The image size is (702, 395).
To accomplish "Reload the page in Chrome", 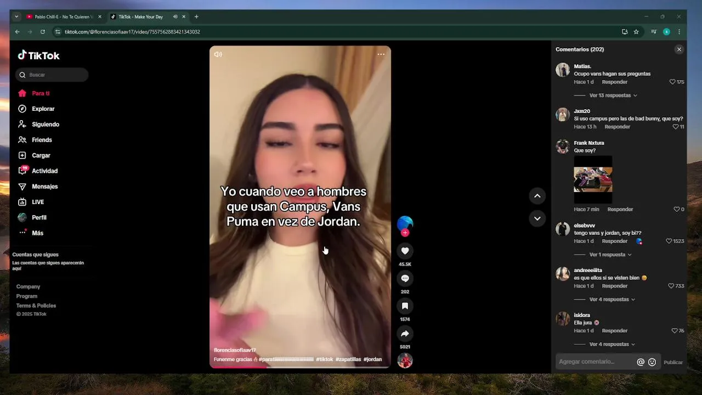I will (43, 32).
